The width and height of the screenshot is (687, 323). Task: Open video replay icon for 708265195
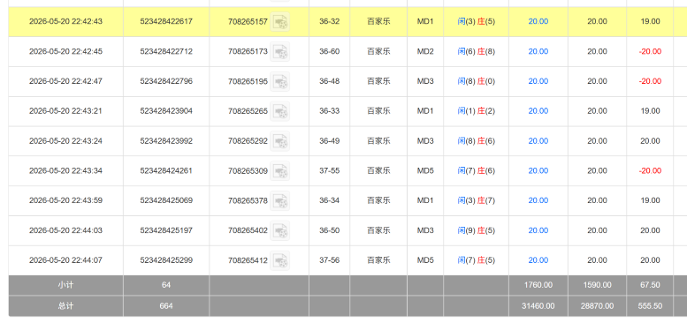pyautogui.click(x=279, y=81)
